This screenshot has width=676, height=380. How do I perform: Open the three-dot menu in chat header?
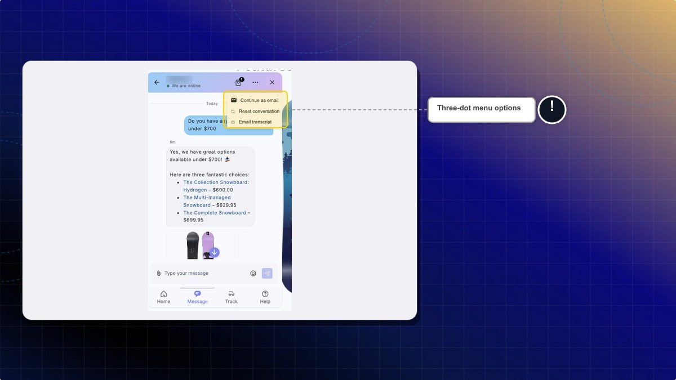point(255,82)
